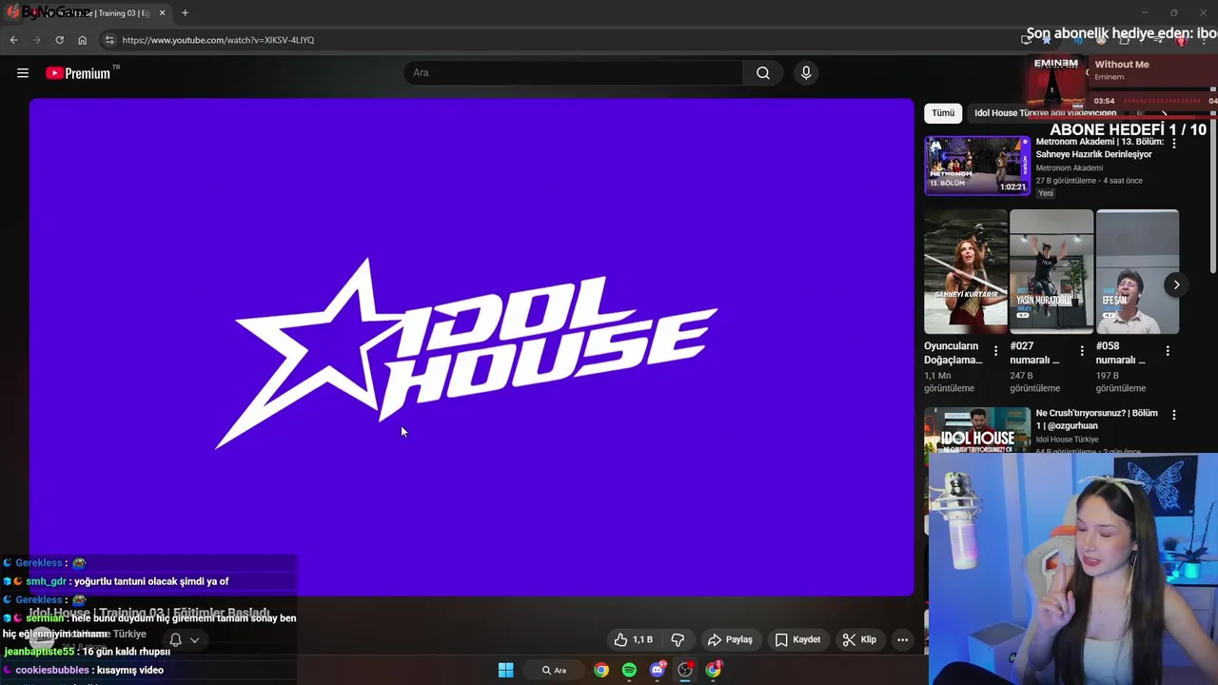Image resolution: width=1218 pixels, height=685 pixels.
Task: Open options for #027 numaralı short
Action: pos(1082,351)
